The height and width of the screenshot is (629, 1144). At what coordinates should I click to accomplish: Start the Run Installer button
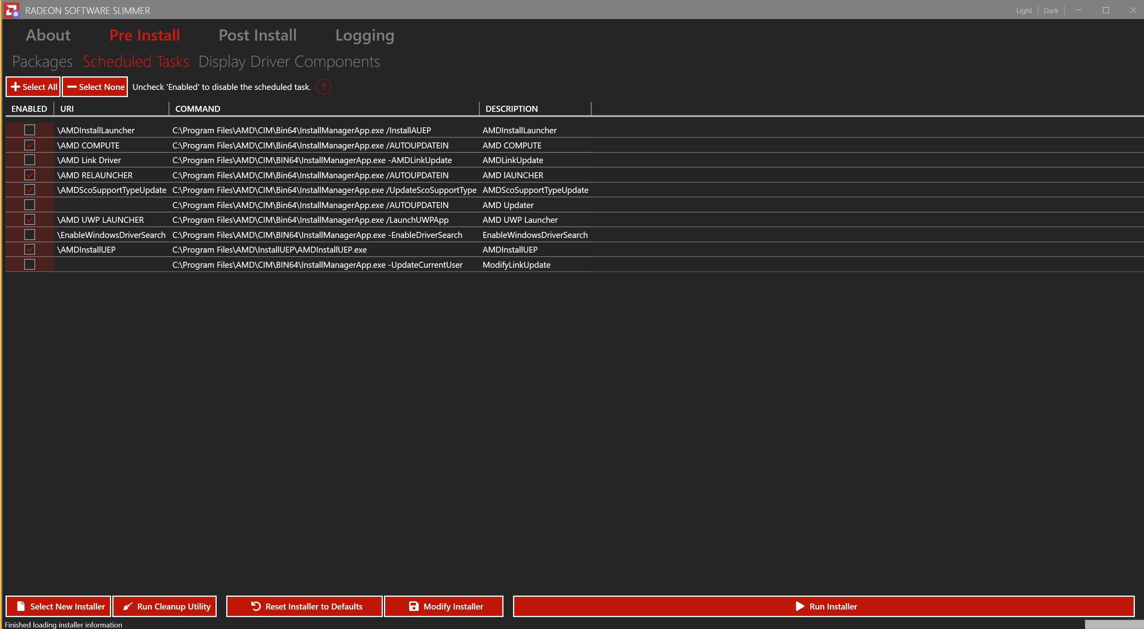click(824, 606)
